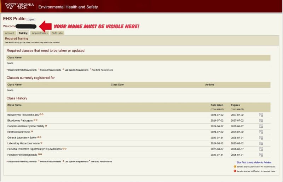
Task: Click the Virginia Tech logo
Action: (19, 6)
